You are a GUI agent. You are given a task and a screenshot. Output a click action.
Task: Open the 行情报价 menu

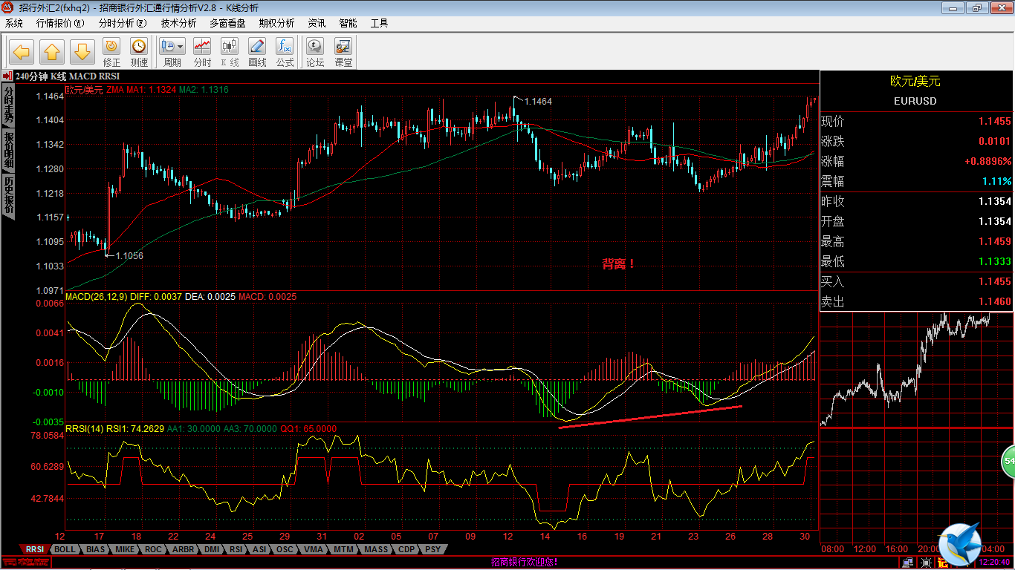60,23
